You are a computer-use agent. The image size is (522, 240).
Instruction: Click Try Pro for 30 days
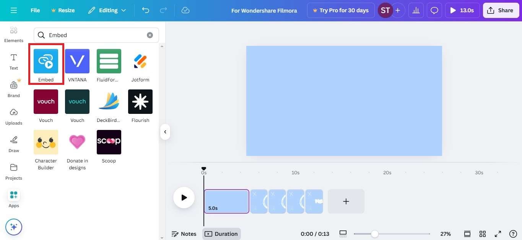340,10
